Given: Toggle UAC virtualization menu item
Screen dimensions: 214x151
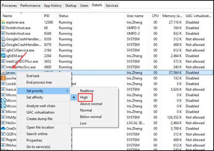Looking at the screenshot, I should point(40,112).
